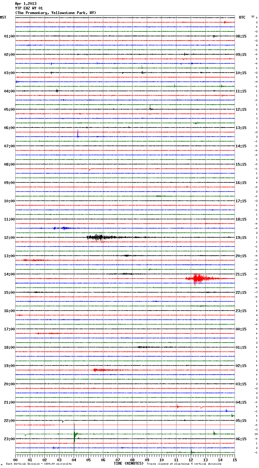This screenshot has width=259, height=468.
Task: Select the 14:00 MST time label
Action: (9, 274)
